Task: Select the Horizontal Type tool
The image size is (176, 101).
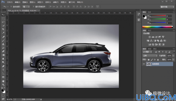Action: coord(3,70)
